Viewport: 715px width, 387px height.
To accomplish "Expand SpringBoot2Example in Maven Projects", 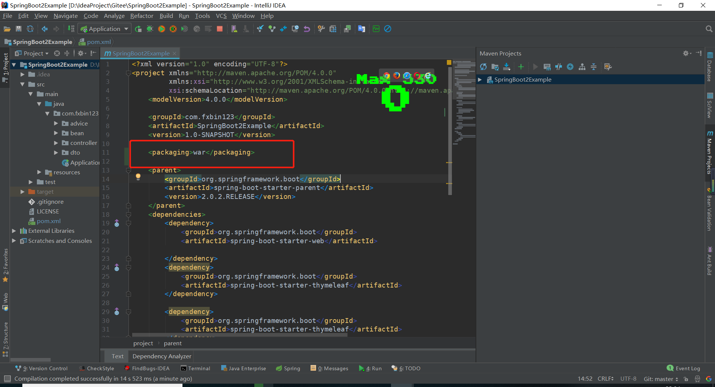I will pyautogui.click(x=480, y=80).
